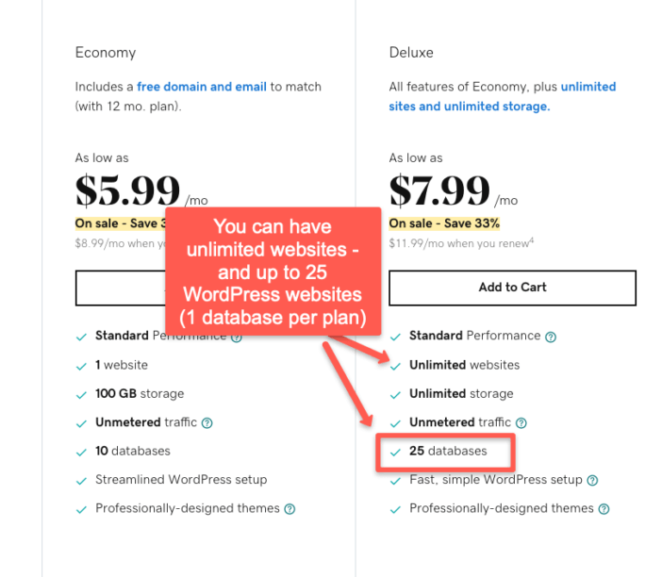Screen dimensions: 662x577
Task: Click the Economy plan heading
Action: click(106, 53)
